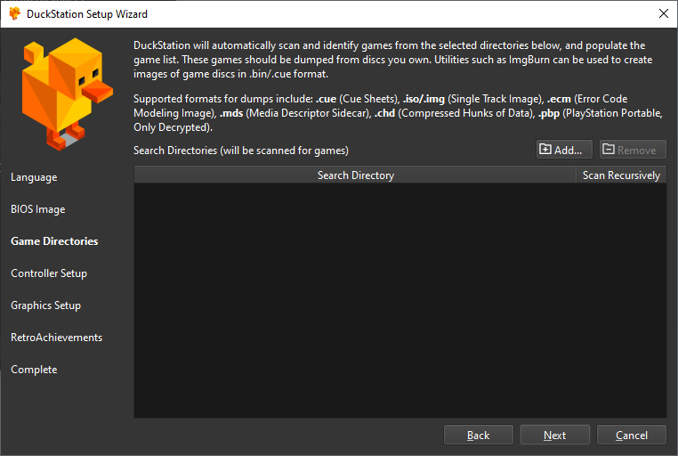Click the DuckStation duck logo image
Screen dimensions: 678x456
[x=68, y=94]
